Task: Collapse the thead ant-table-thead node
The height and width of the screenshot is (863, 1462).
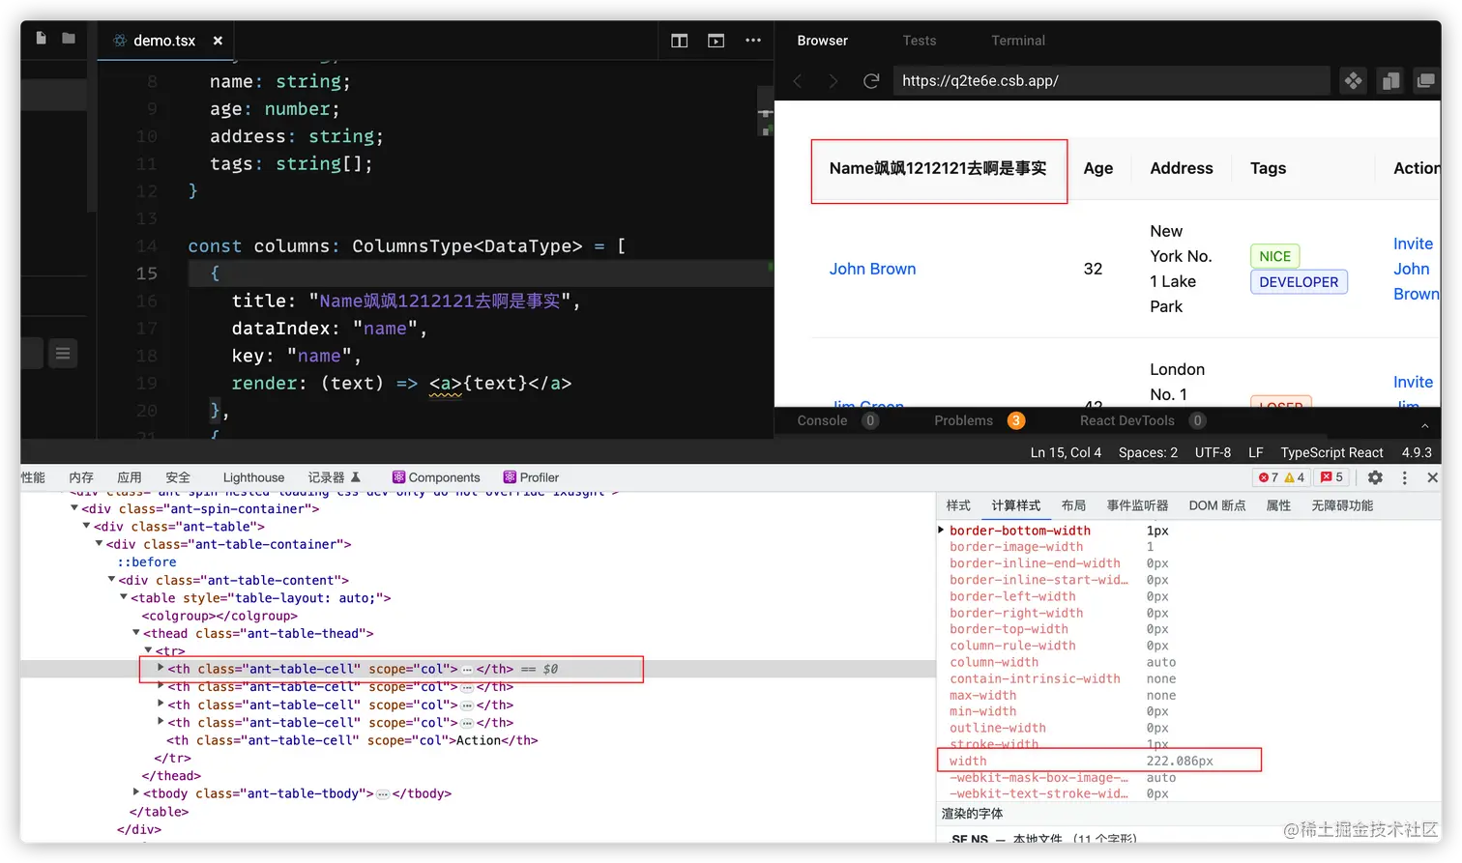Action: 136,632
